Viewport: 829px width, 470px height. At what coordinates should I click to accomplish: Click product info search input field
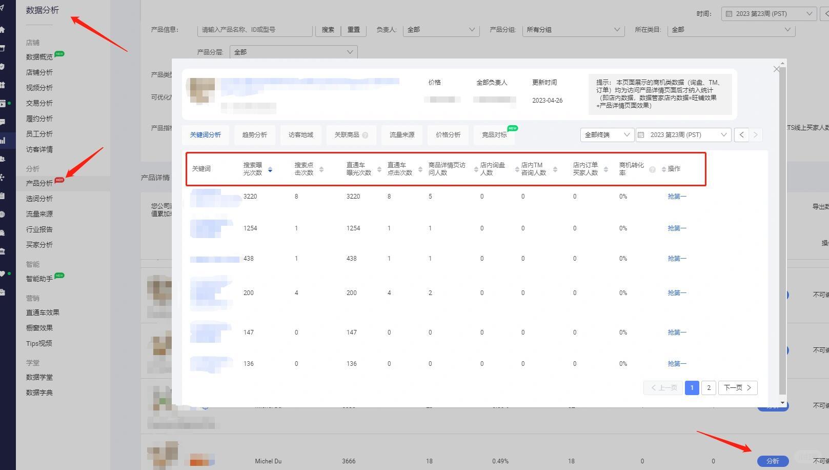point(255,30)
